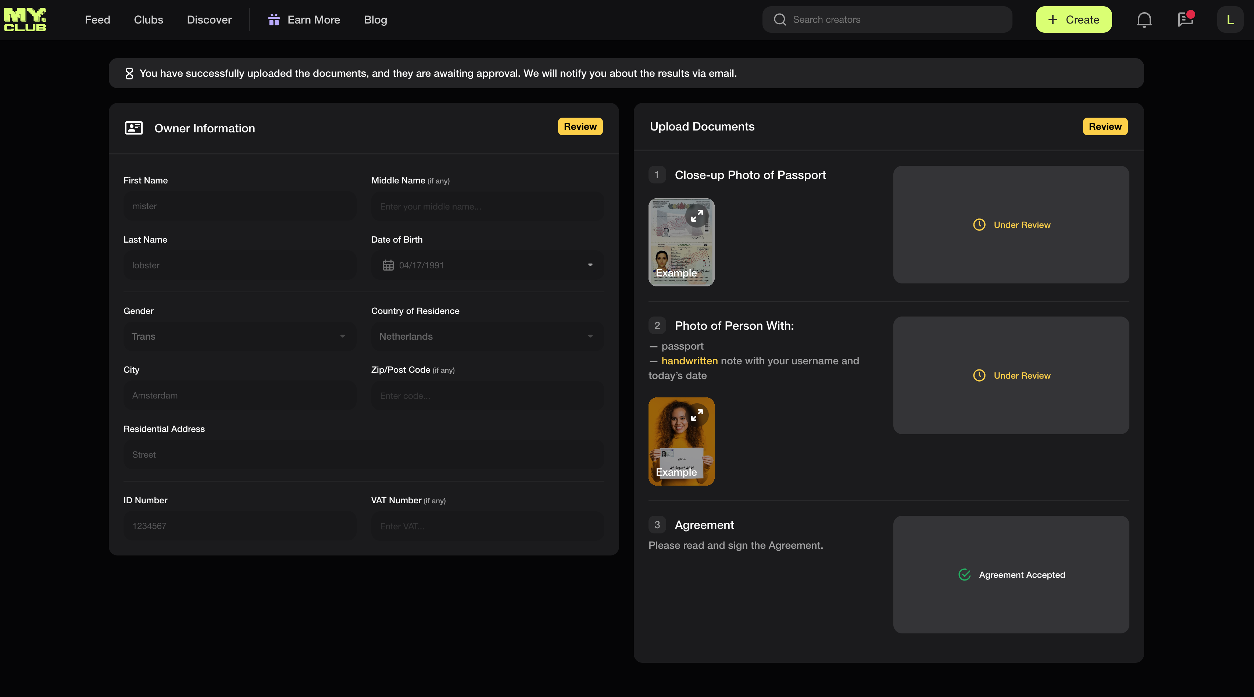Click the Search creators field
Image resolution: width=1254 pixels, height=697 pixels.
(896, 20)
